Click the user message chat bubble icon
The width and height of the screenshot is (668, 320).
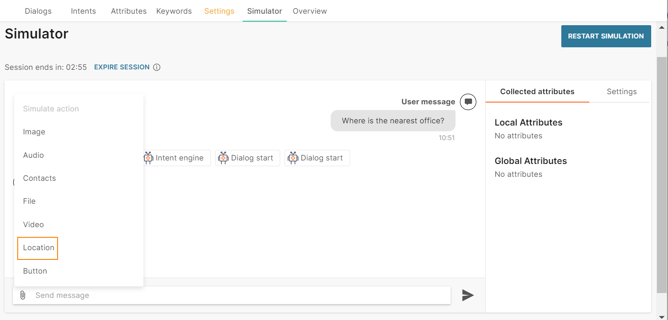pyautogui.click(x=468, y=102)
